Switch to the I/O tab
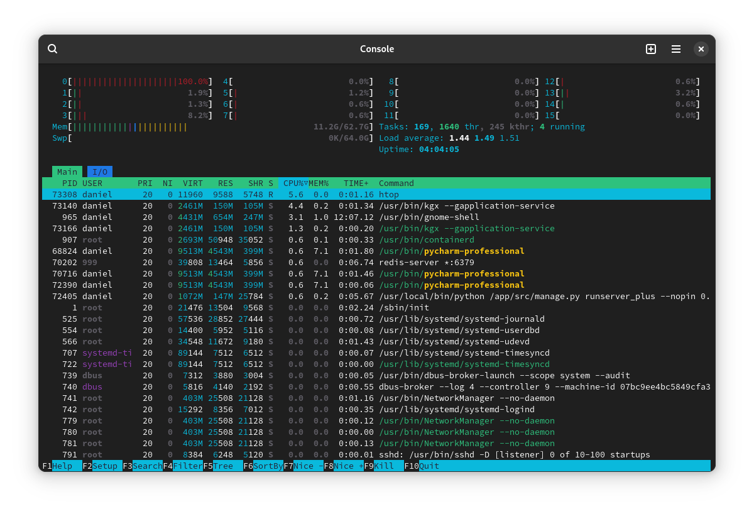 point(100,172)
